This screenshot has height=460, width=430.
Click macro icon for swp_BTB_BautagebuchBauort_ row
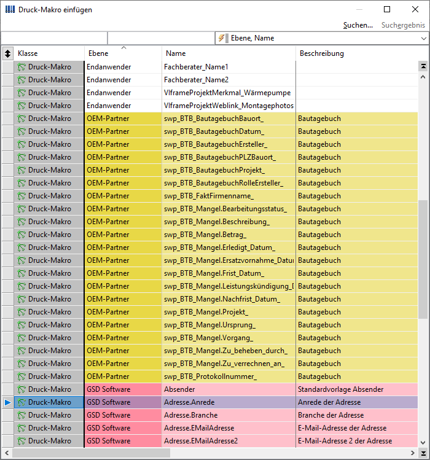[21, 119]
